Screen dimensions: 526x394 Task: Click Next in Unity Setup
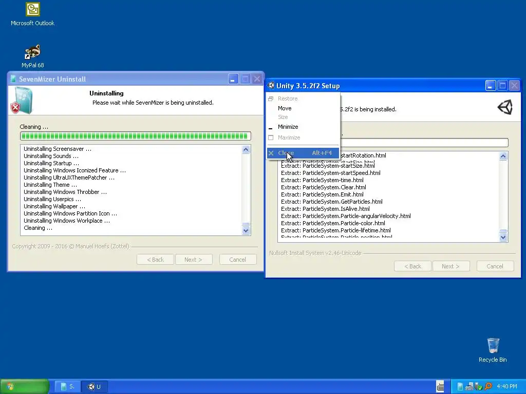(x=451, y=266)
